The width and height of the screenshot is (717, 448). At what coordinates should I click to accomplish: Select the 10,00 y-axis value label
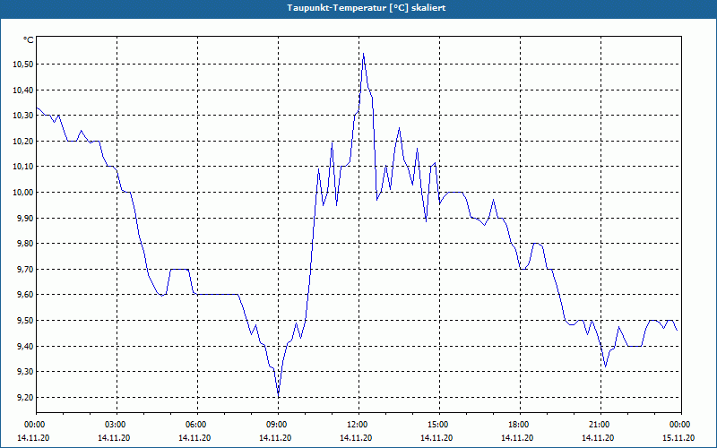[22, 193]
